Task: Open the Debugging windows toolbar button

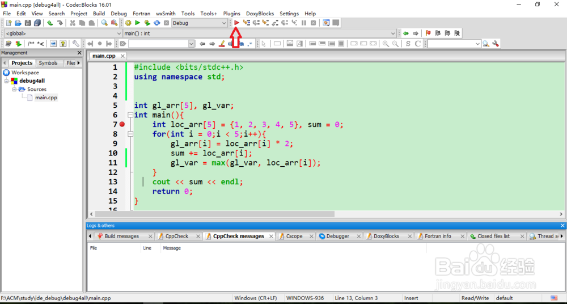Action: 326,23
